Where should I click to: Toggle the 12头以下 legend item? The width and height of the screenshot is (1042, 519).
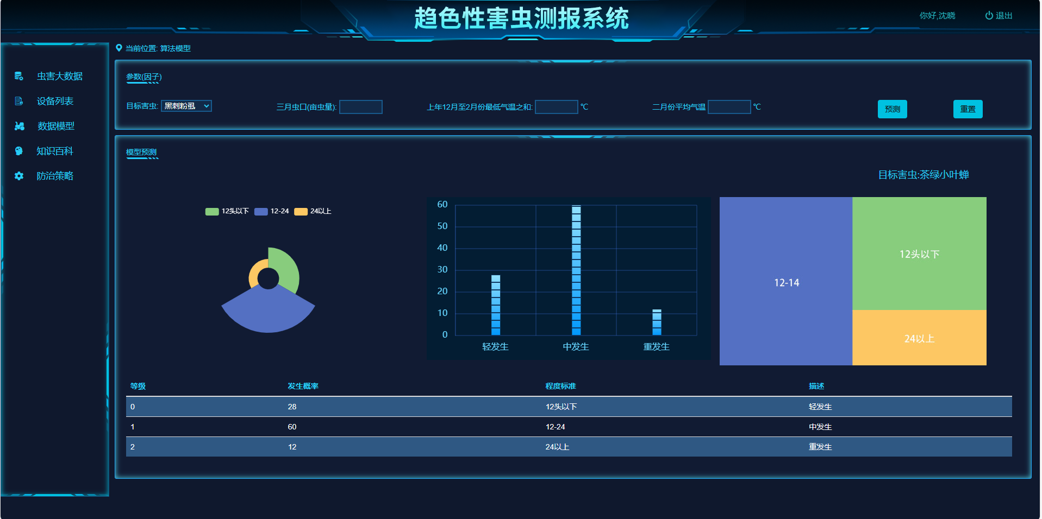pyautogui.click(x=227, y=211)
